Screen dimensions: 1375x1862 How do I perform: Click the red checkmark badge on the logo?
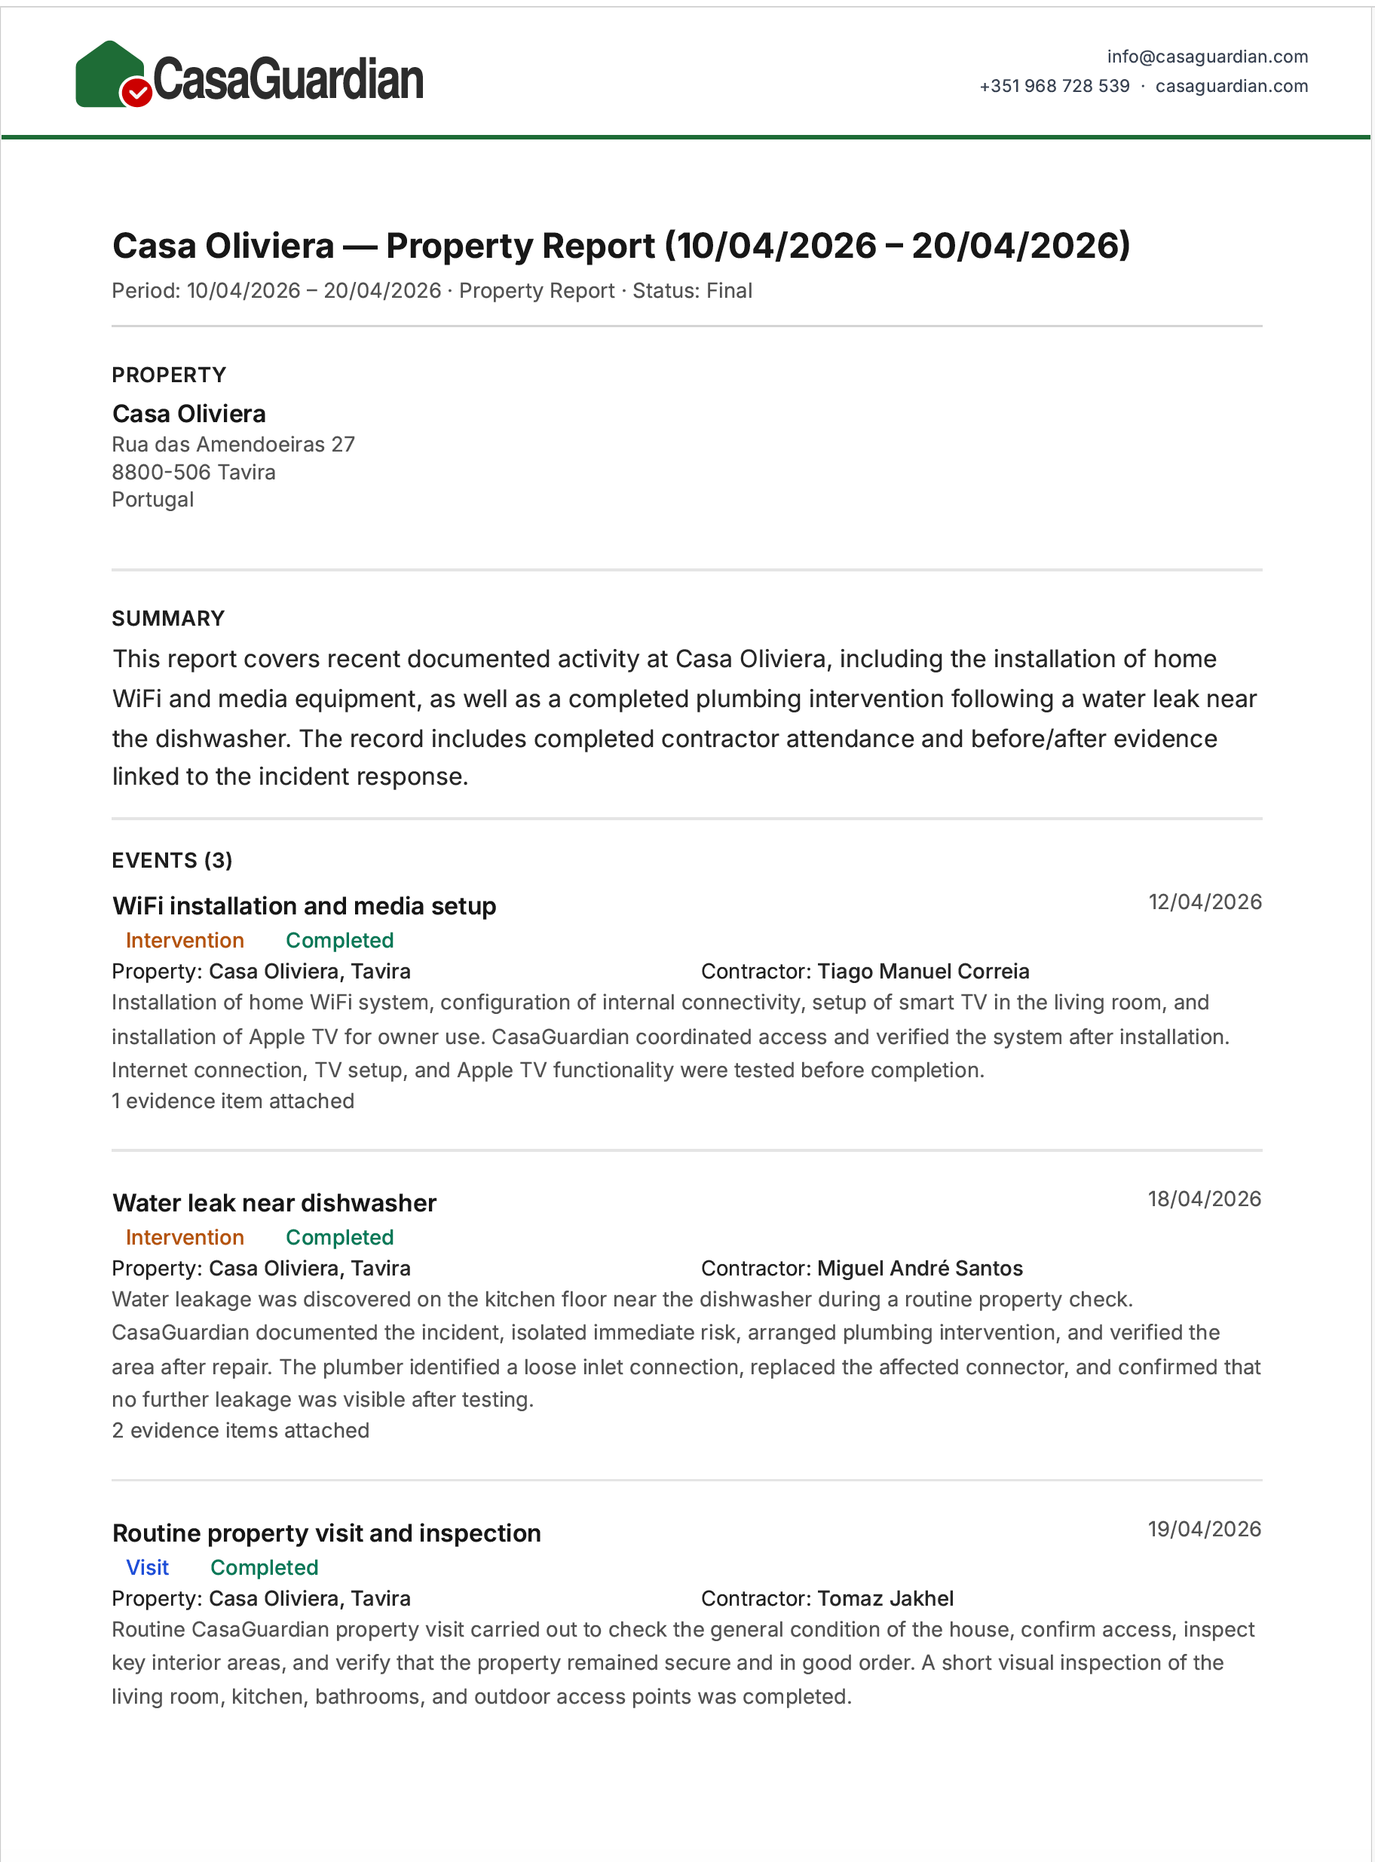[x=136, y=93]
